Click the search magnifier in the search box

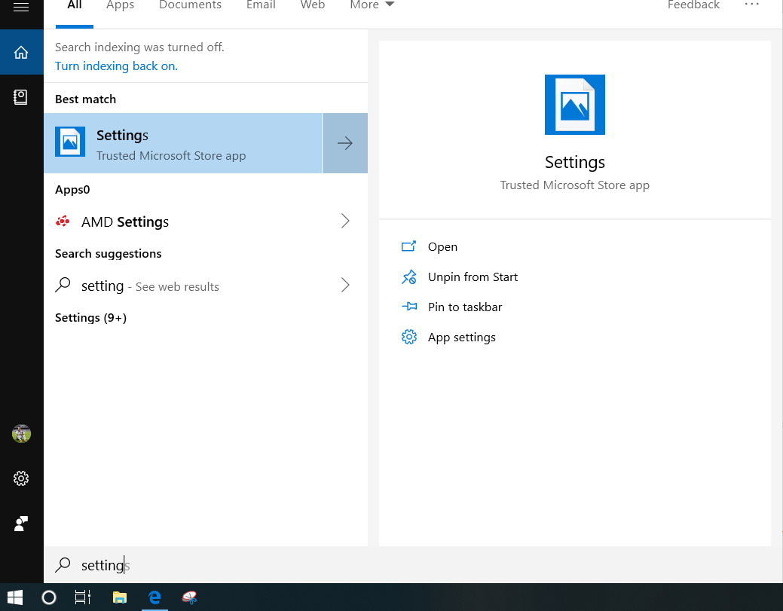(63, 565)
